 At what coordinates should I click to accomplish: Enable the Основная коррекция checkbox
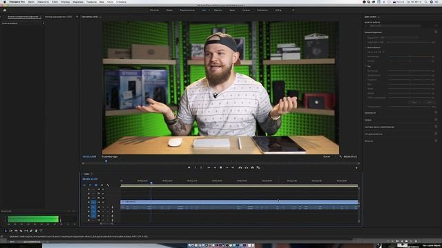pyautogui.click(x=436, y=32)
